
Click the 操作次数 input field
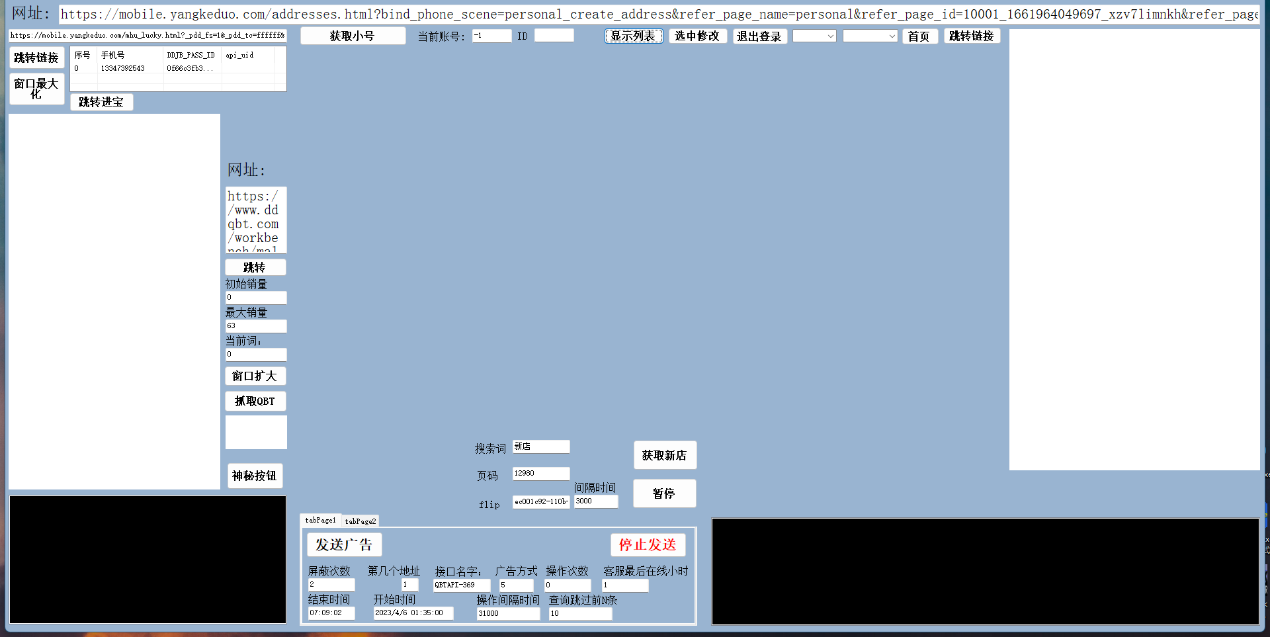coord(568,585)
